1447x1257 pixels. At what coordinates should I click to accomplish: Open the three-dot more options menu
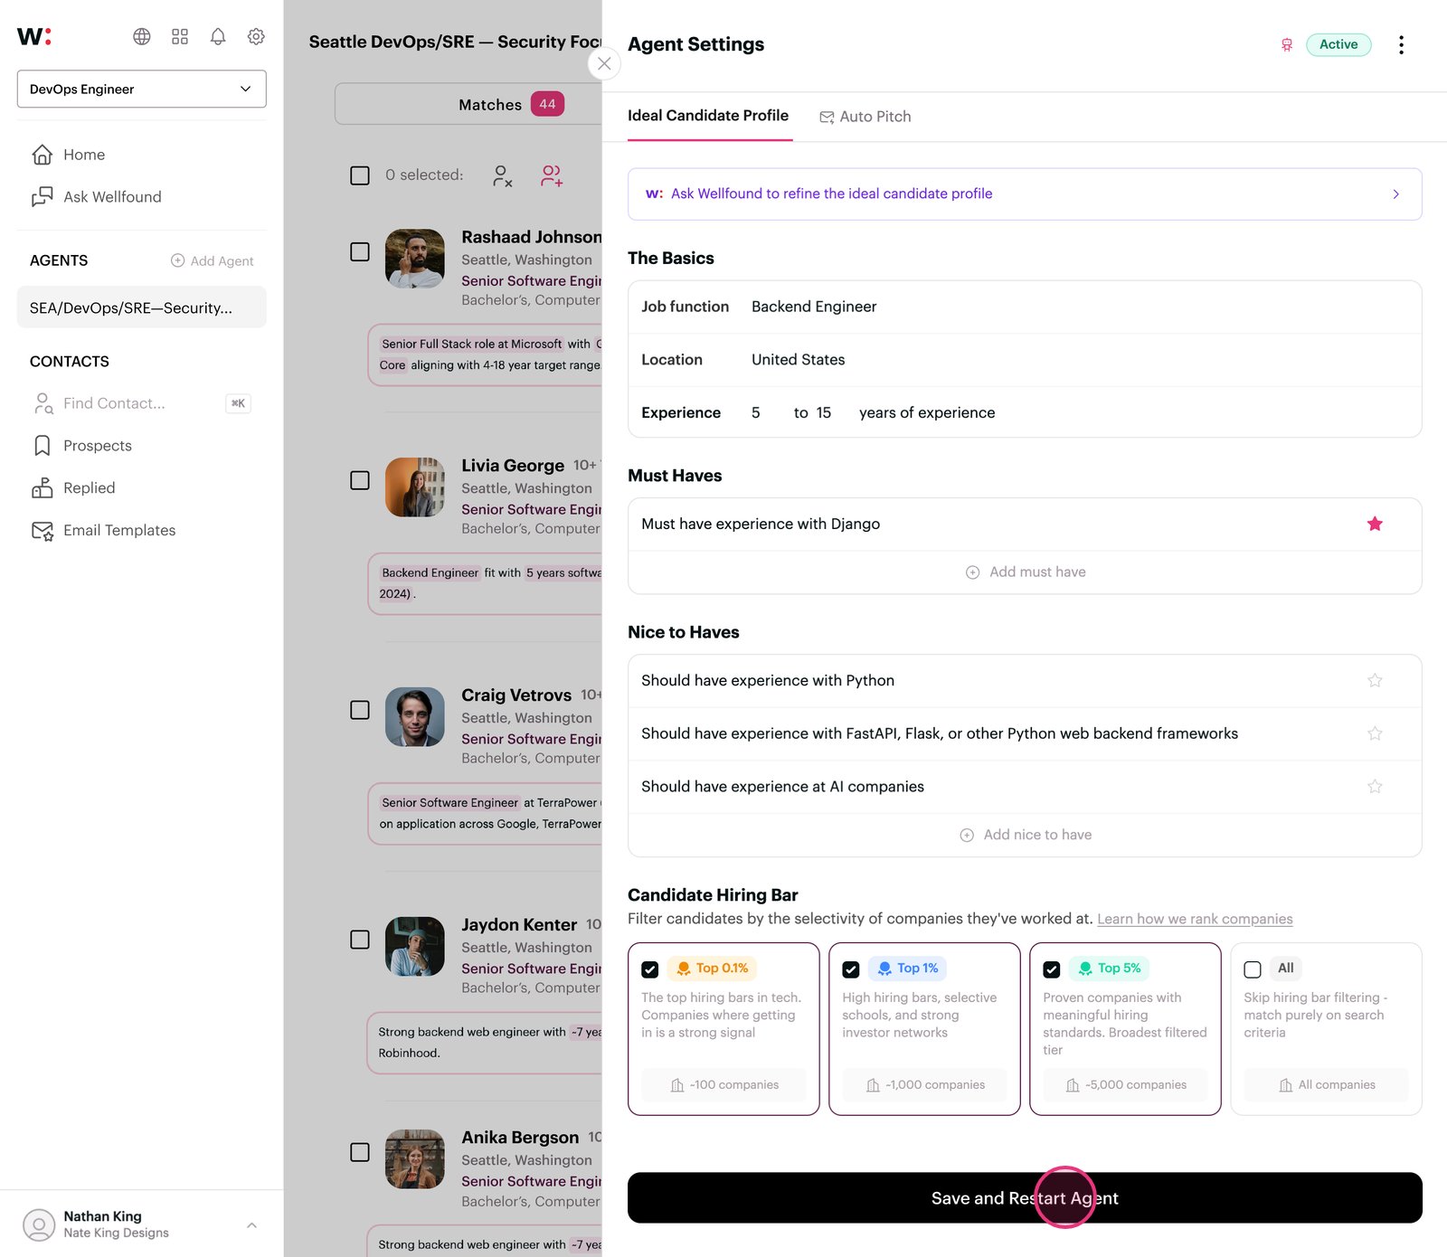pos(1401,45)
